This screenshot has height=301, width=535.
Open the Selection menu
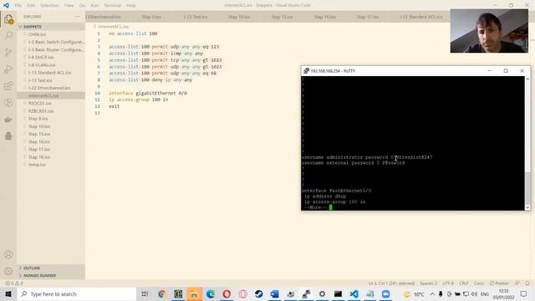(x=49, y=6)
